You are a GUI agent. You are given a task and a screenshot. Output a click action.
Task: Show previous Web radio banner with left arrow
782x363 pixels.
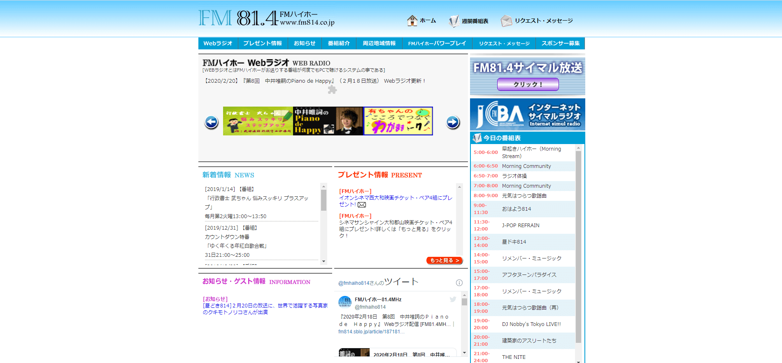pyautogui.click(x=212, y=122)
